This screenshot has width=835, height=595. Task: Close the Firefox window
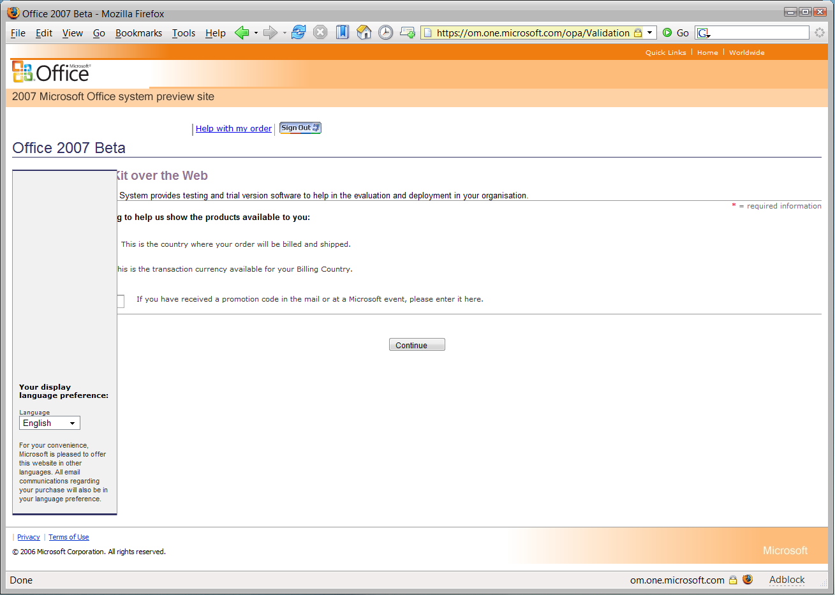pos(820,11)
